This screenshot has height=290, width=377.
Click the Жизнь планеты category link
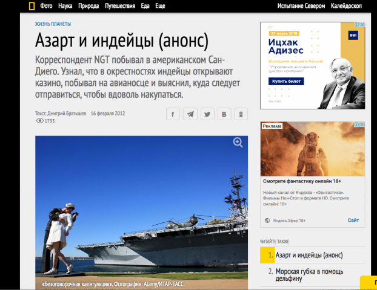[x=53, y=24]
